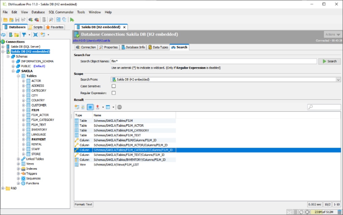
Task: Open the Tools menu
Action: (81, 12)
